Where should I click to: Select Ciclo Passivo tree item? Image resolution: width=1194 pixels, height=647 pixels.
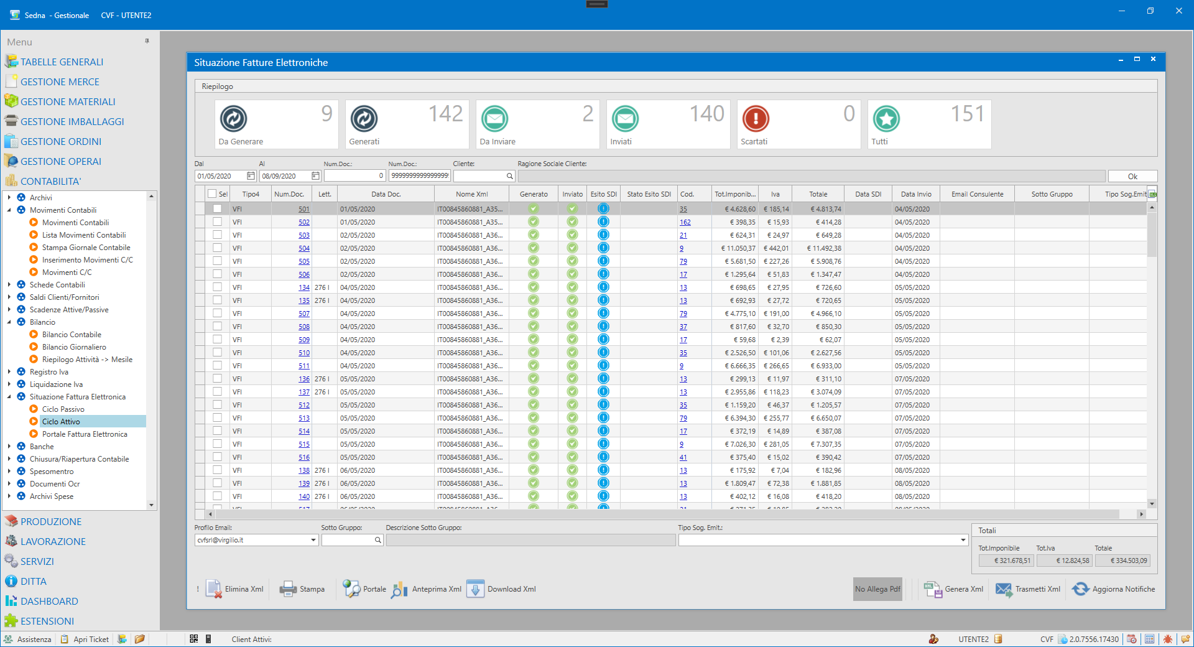pos(63,409)
